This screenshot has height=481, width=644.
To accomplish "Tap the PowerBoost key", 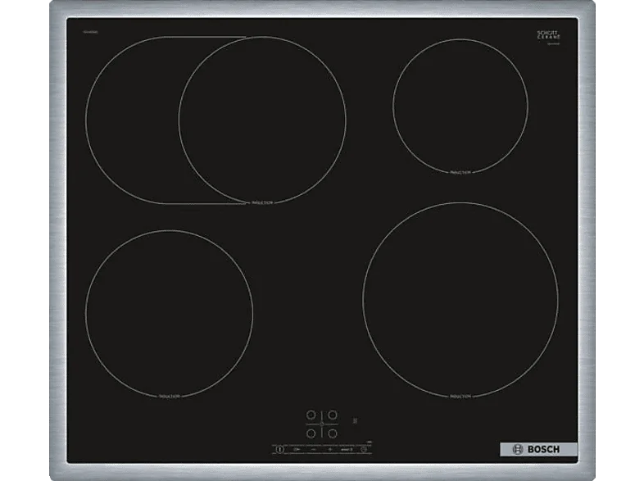I will click(x=347, y=449).
